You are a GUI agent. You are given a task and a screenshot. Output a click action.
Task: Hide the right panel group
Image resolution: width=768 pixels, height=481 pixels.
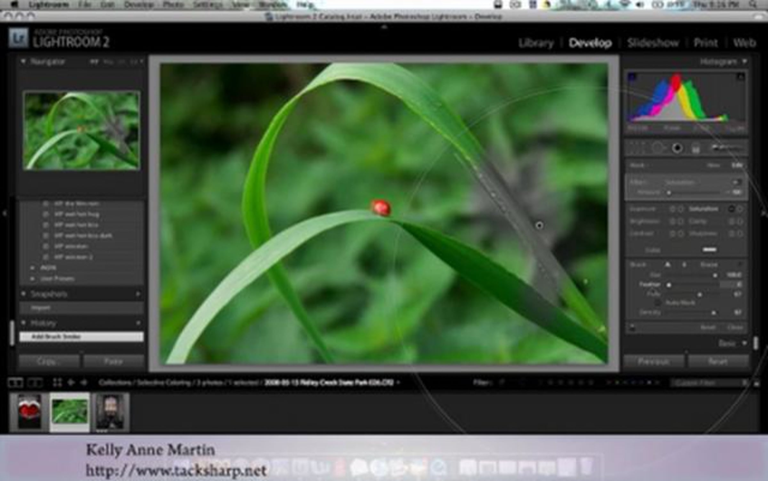(x=764, y=213)
